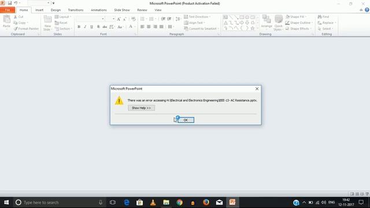
Task: Switch to the Transitions tab
Action: (x=76, y=10)
